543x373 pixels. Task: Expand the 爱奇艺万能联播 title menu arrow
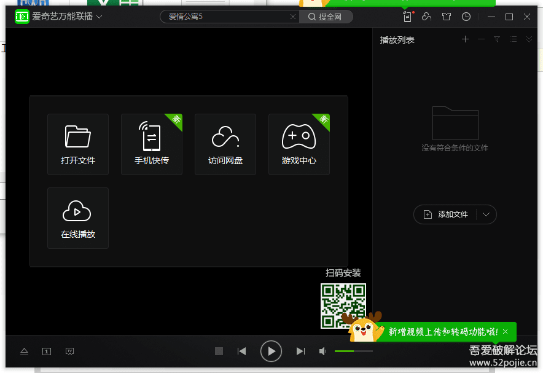tap(100, 17)
